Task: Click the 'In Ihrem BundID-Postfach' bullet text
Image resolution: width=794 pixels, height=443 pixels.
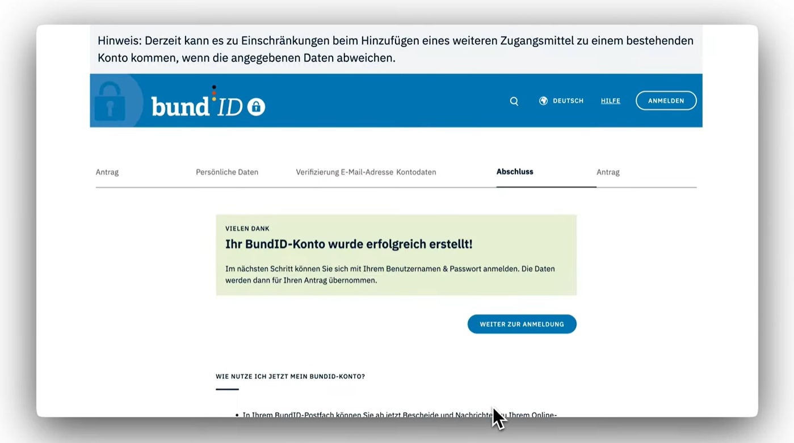Action: [x=400, y=415]
